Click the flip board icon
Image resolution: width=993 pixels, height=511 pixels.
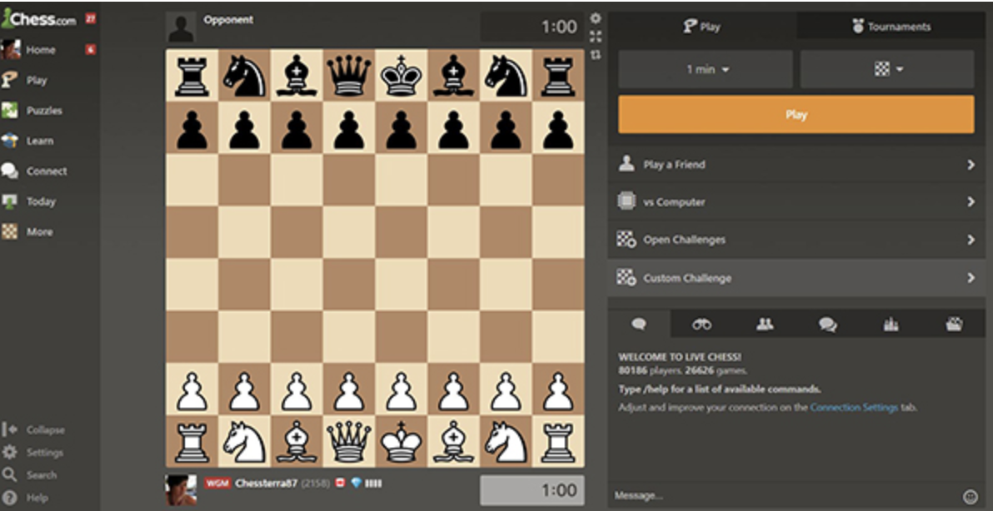(x=596, y=55)
